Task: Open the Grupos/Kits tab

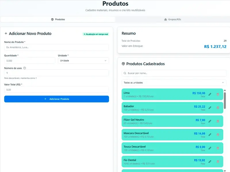Action: pyautogui.click(x=172, y=19)
